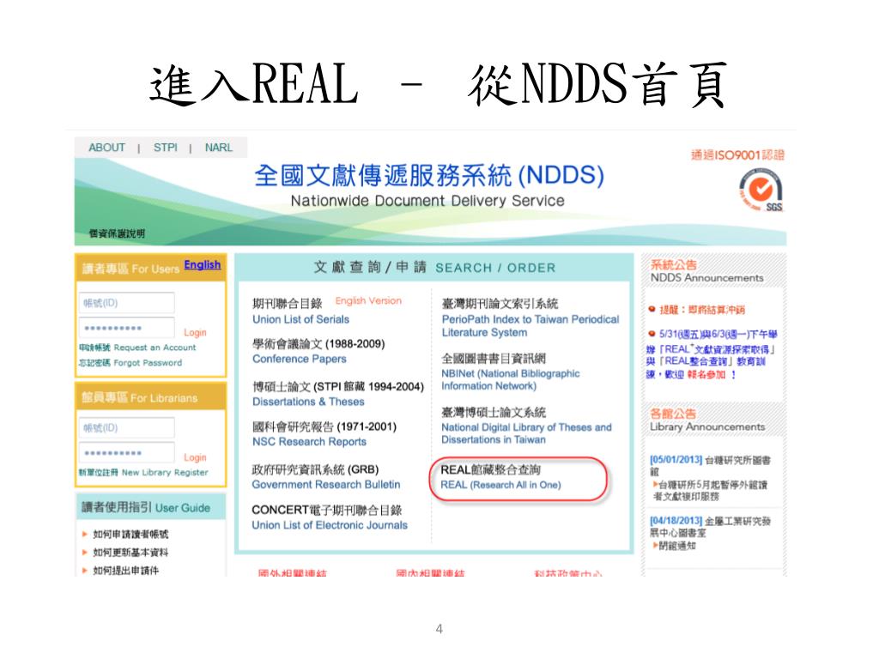Focus the For Users account ID field
Screen dimensions: 879x659
(x=127, y=303)
